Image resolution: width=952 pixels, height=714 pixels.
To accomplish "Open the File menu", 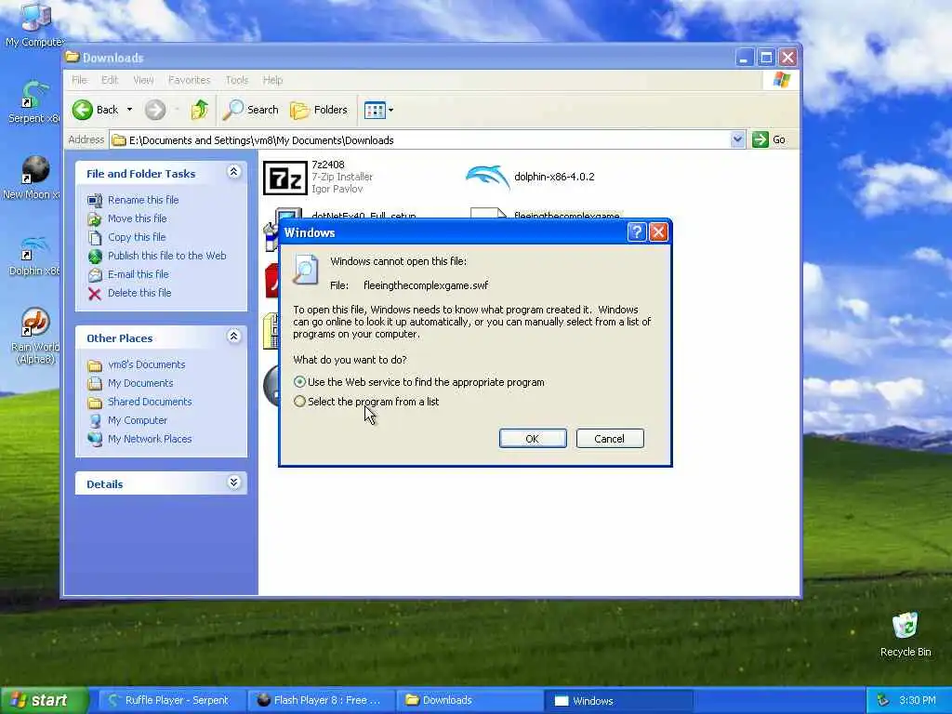I will (x=79, y=80).
